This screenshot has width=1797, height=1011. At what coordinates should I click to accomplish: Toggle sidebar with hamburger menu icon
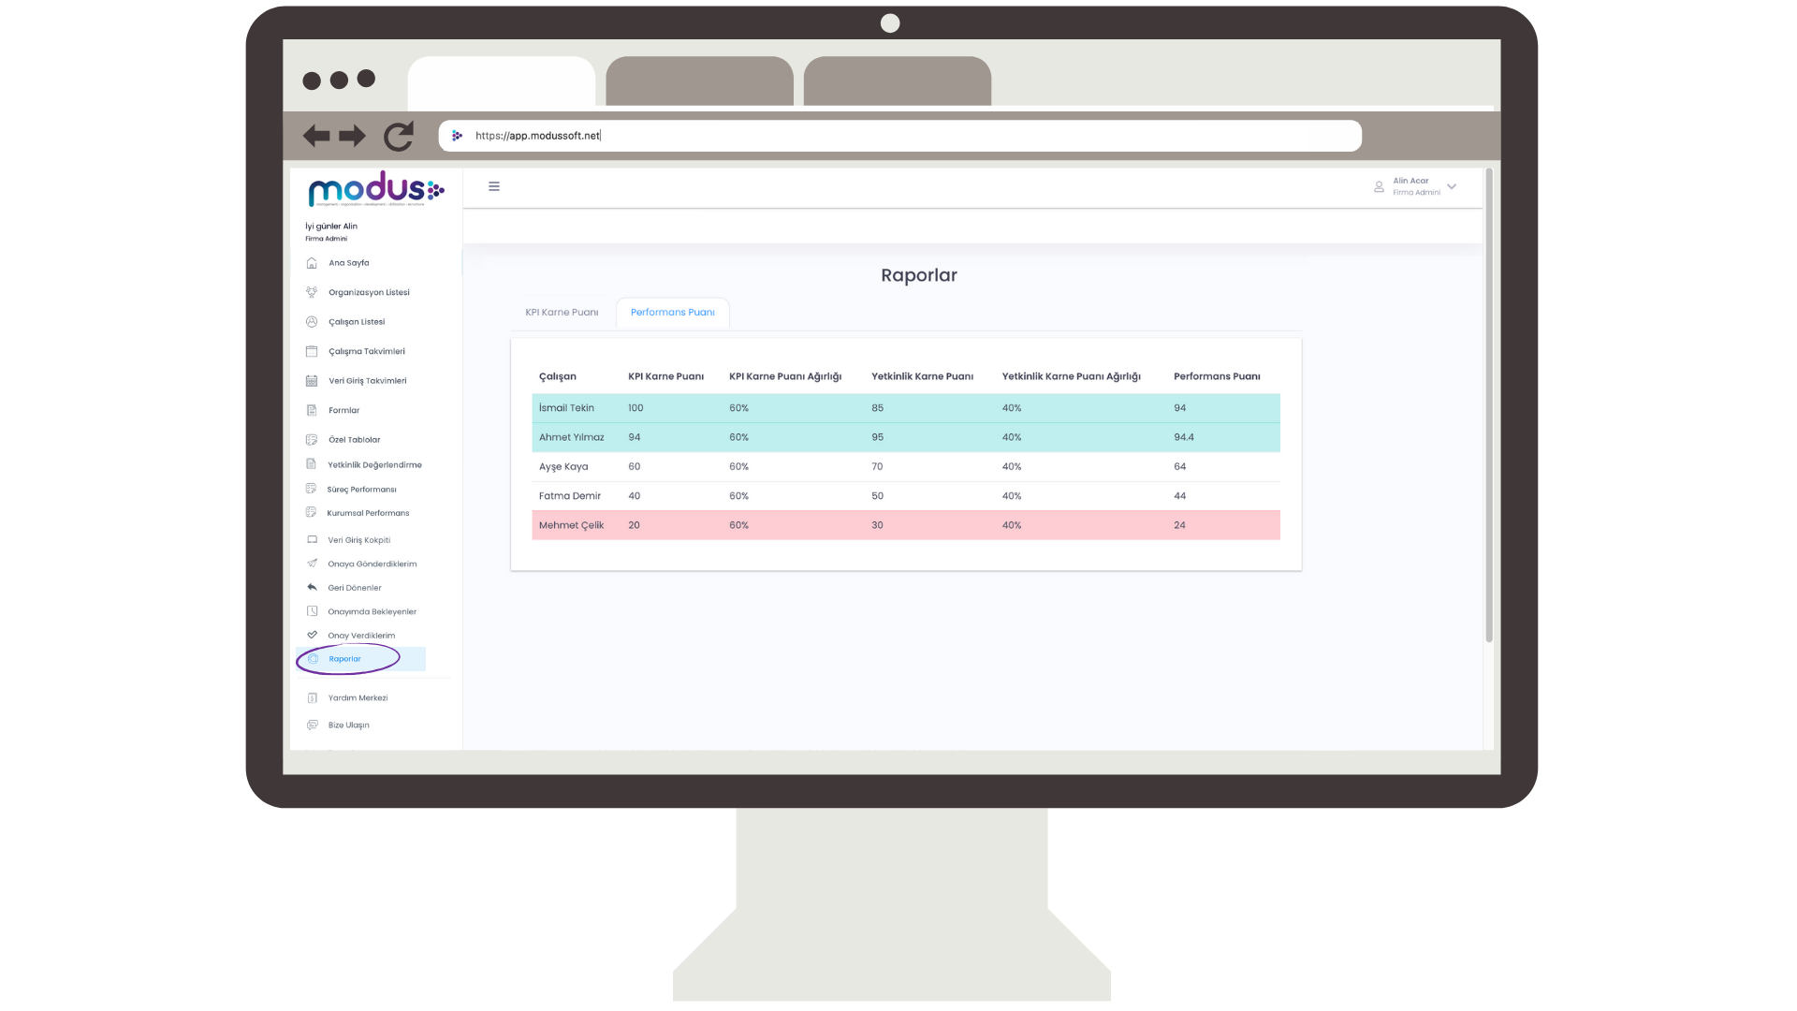[x=494, y=186]
